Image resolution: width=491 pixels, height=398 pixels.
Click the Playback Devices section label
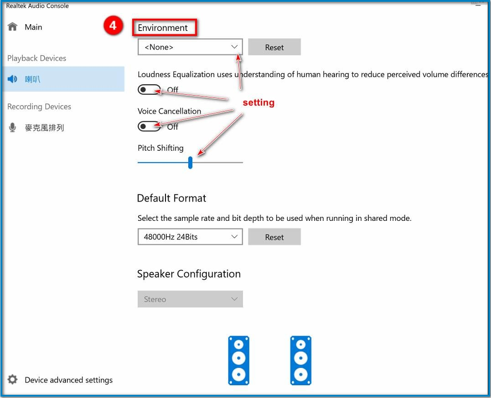[x=36, y=58]
